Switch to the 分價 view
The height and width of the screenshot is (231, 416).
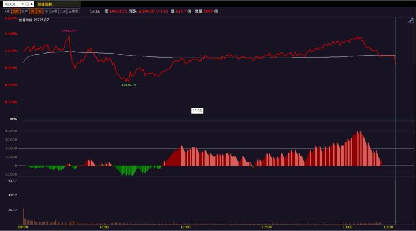(x=54, y=10)
